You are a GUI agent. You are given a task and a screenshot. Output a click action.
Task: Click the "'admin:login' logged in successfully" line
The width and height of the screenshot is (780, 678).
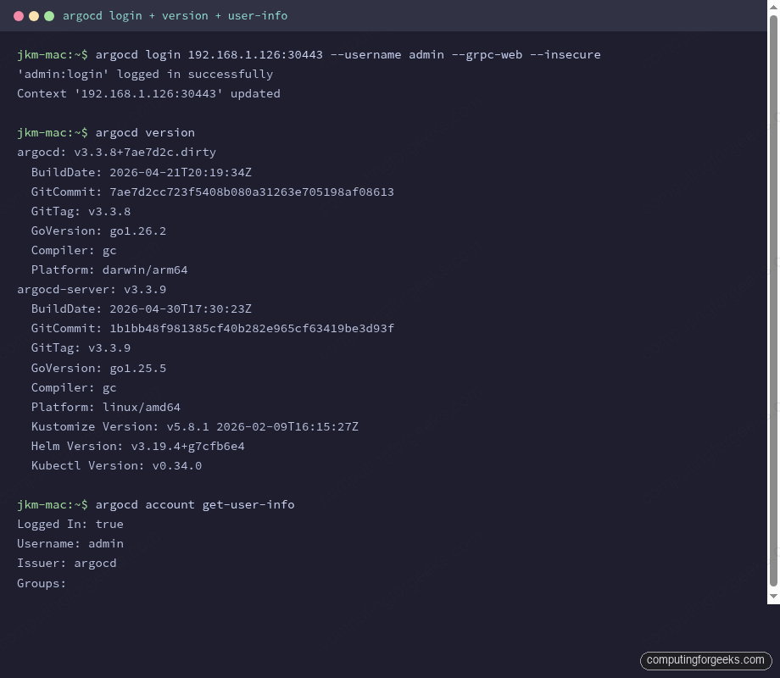point(145,74)
